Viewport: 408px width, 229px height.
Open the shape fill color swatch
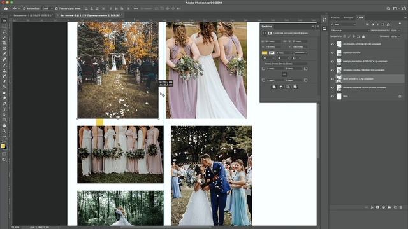point(265,53)
